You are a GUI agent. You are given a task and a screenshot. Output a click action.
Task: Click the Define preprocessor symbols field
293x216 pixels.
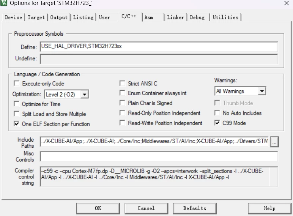point(159,47)
